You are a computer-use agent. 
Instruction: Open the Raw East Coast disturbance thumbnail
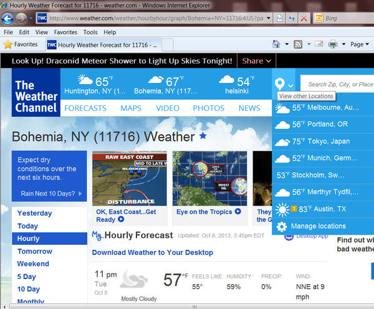click(x=130, y=178)
